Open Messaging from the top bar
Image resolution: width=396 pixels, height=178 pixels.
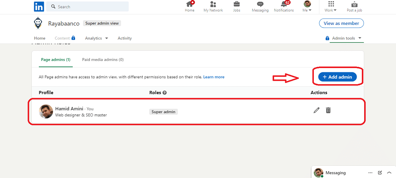click(x=260, y=7)
